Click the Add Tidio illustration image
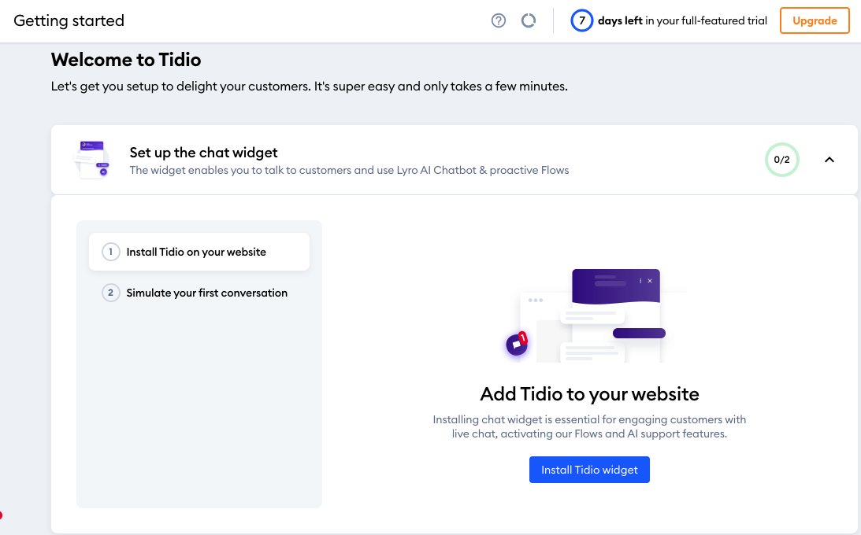 tap(589, 316)
